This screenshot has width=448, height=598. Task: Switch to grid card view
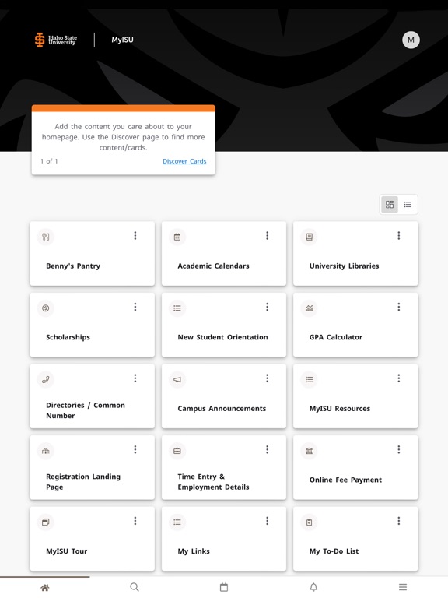pos(390,205)
